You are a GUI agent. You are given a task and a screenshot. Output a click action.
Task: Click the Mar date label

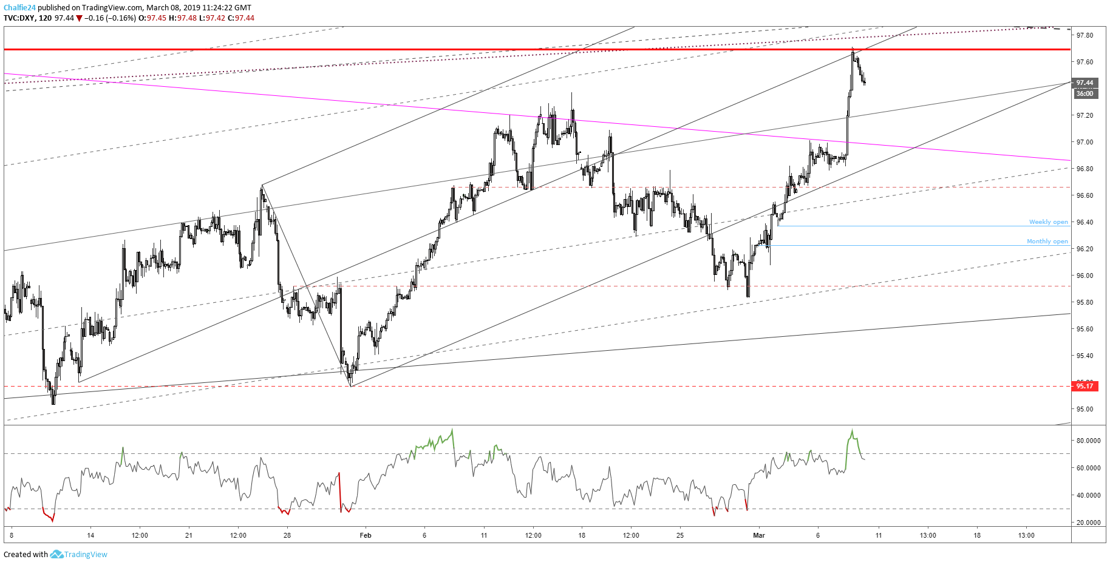tap(759, 535)
